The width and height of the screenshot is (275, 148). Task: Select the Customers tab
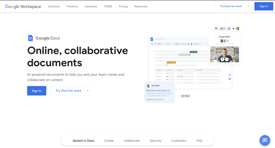coord(179,141)
